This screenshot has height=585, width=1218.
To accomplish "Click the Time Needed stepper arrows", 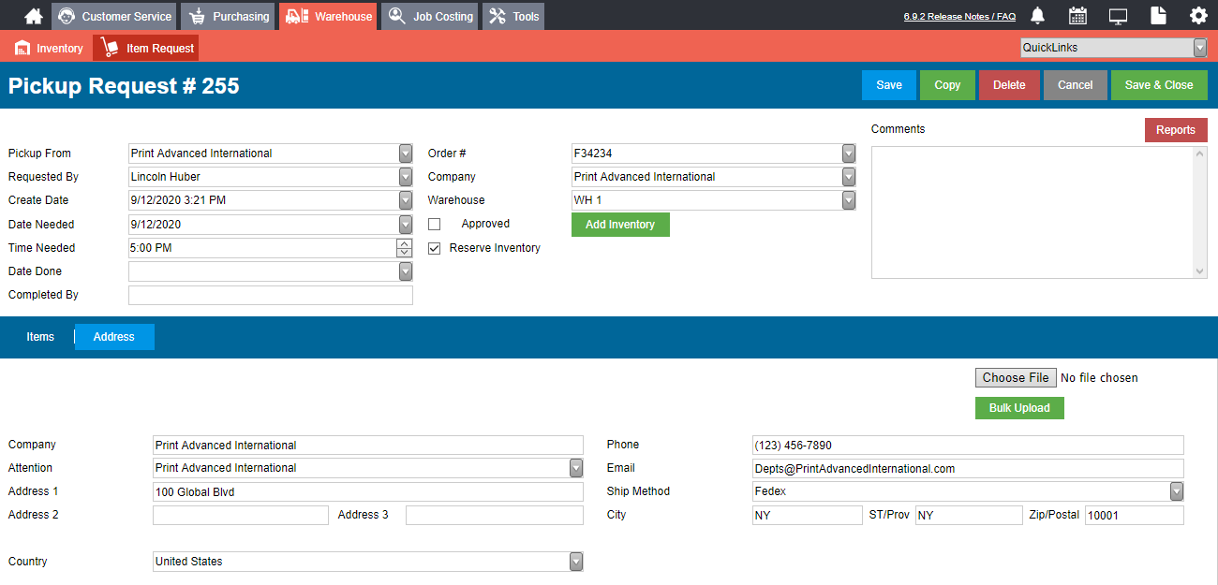I will [405, 248].
